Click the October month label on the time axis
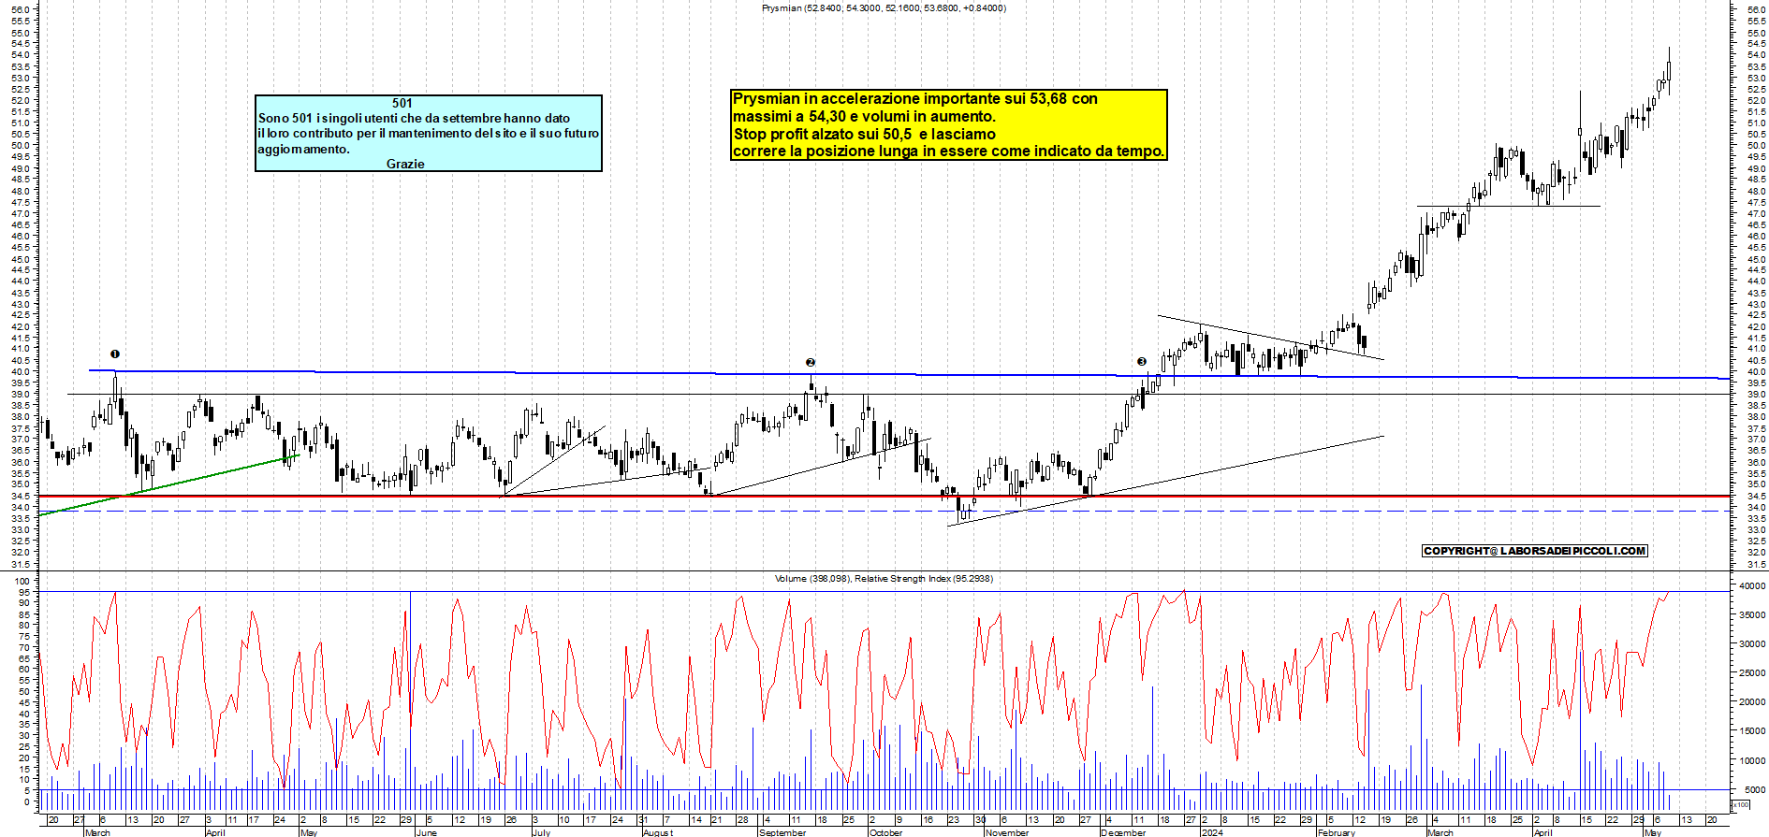This screenshot has height=837, width=1769. click(886, 832)
